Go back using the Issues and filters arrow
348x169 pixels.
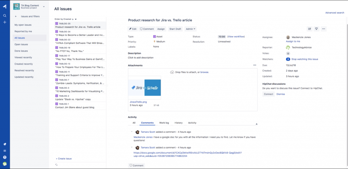pos(16,16)
